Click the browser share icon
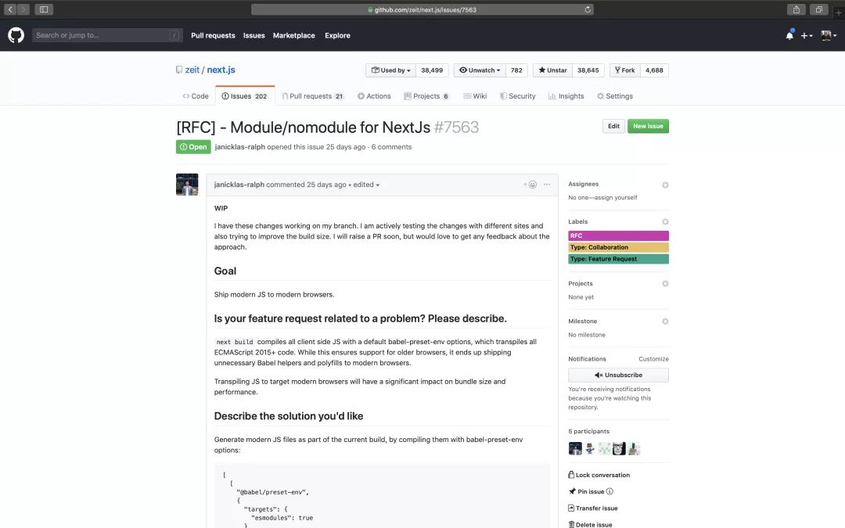This screenshot has width=845, height=528. [x=796, y=9]
